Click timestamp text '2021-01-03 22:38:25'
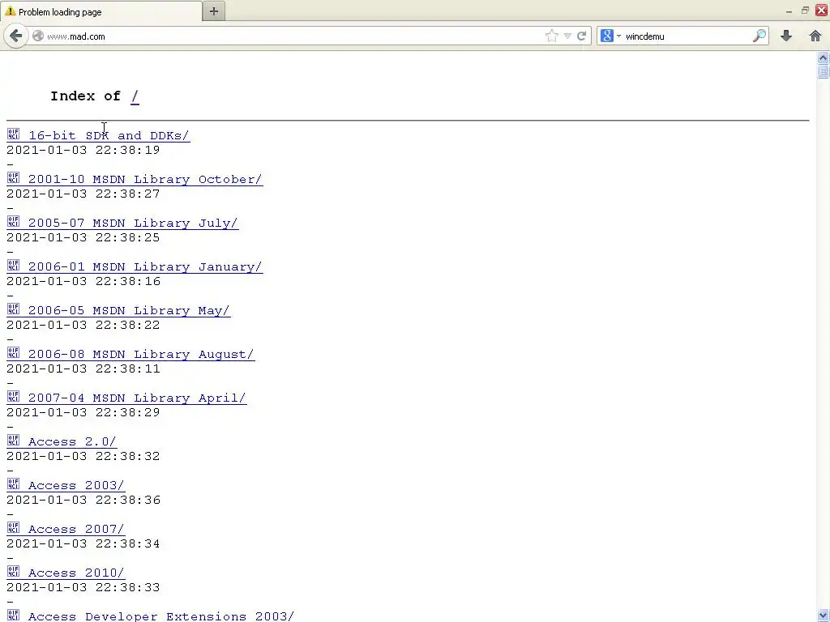830x622 pixels. tap(83, 237)
